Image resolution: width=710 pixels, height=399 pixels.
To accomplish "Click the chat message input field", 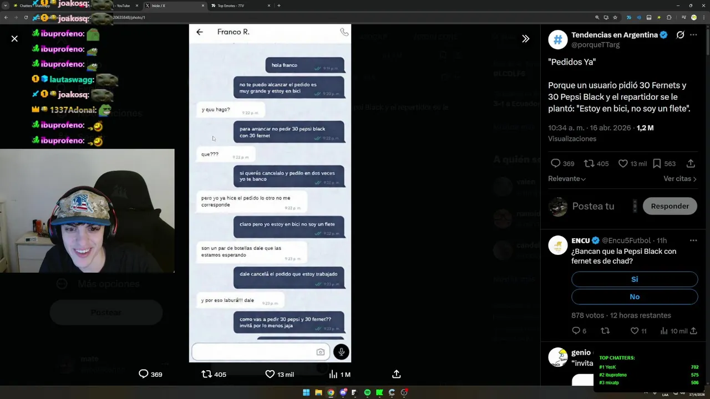I will 260,352.
